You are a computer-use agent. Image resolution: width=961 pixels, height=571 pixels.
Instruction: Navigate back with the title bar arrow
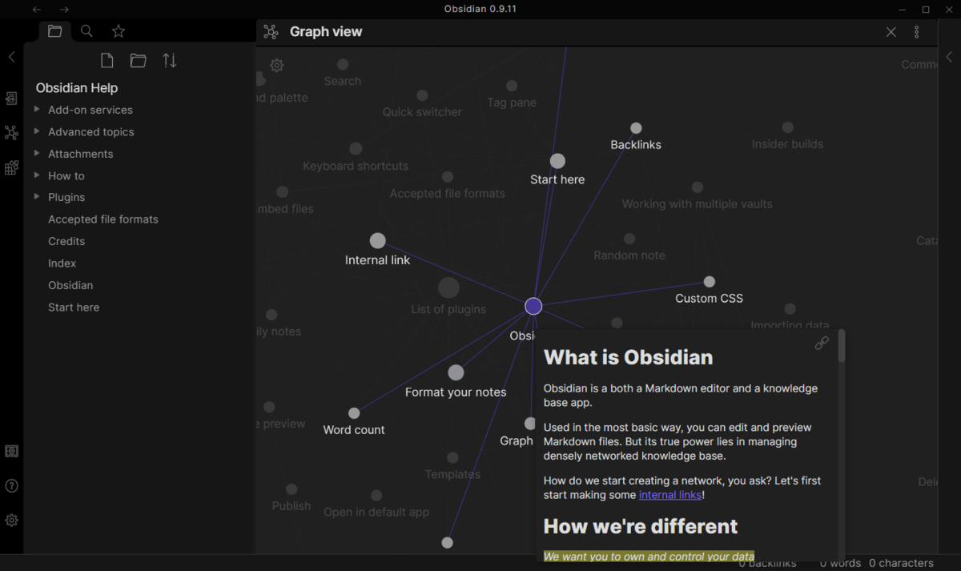pyautogui.click(x=37, y=10)
